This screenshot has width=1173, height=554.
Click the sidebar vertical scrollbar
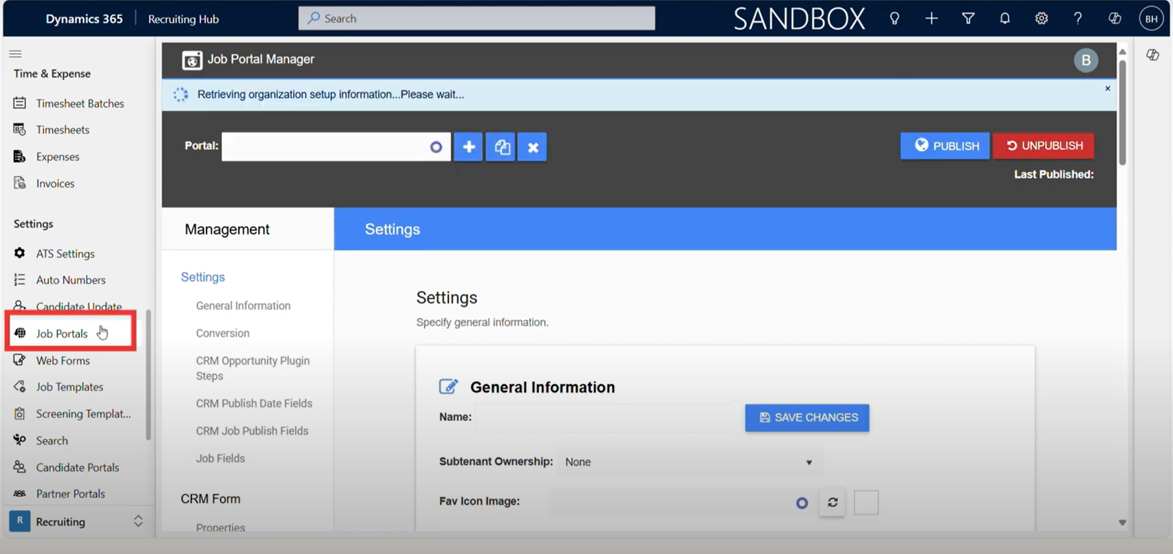[x=148, y=374]
